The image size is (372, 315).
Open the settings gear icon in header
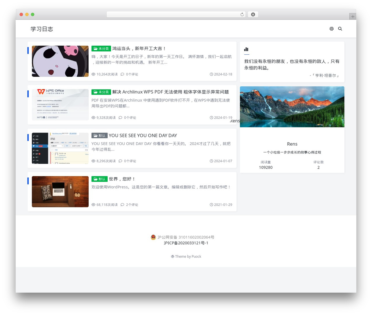tap(332, 29)
